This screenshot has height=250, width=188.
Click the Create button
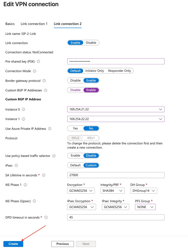(13, 244)
